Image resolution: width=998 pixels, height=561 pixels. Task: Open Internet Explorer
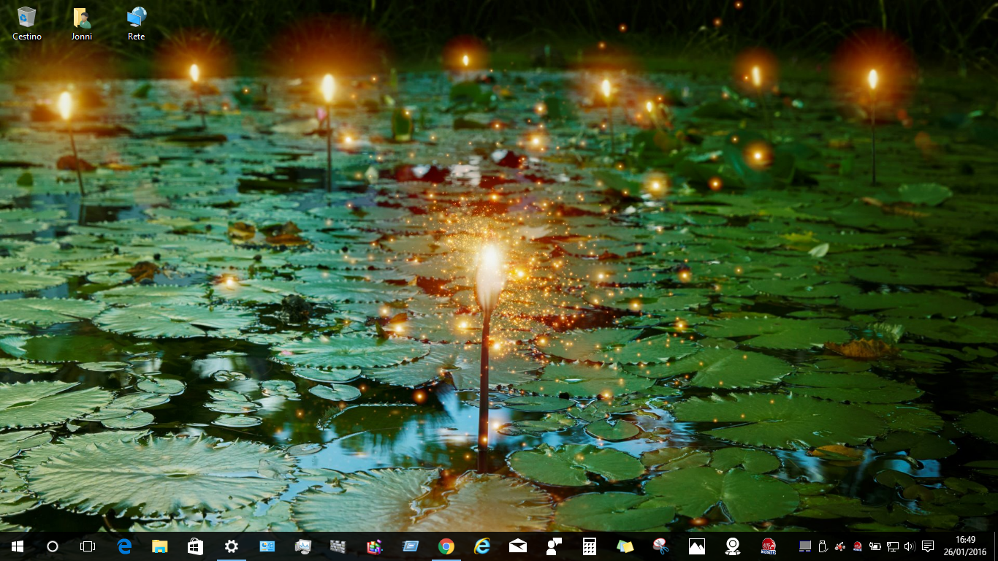(481, 546)
